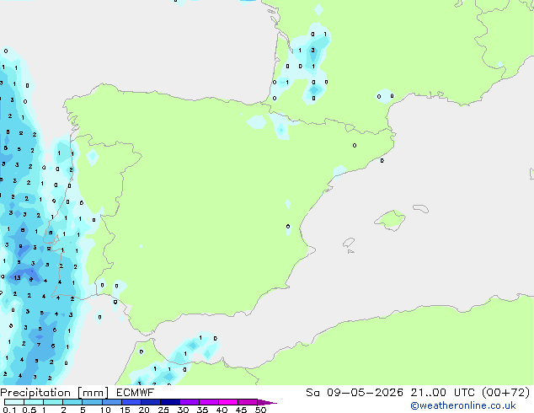Click the legend label '50'

(x=260, y=410)
